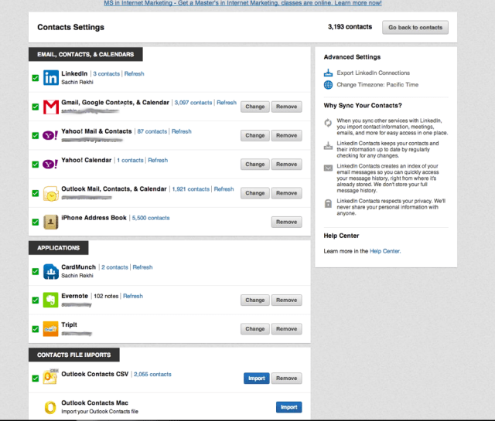The width and height of the screenshot is (495, 421).
Task: Click the CardMunch app icon
Action: (x=50, y=271)
